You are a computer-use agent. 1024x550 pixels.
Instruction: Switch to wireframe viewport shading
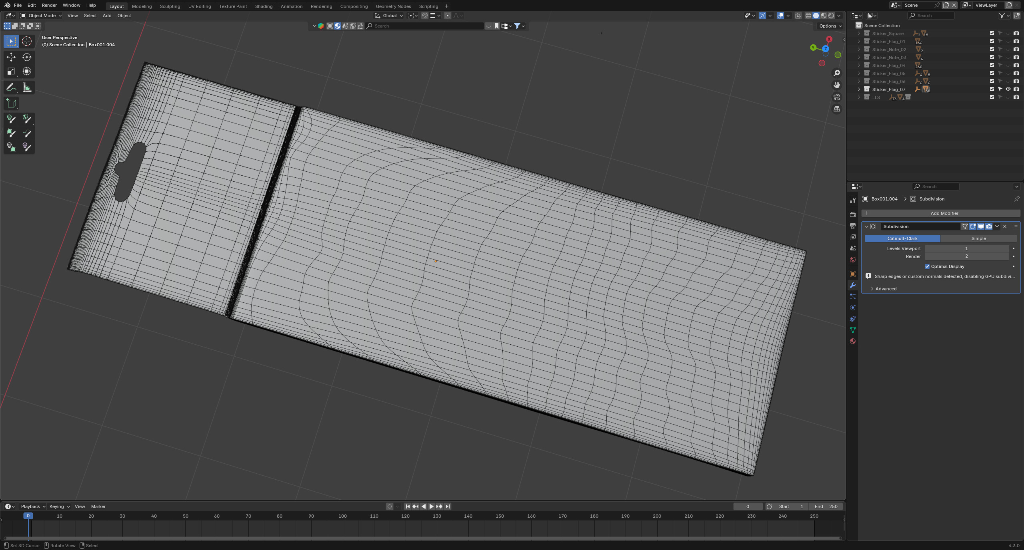pyautogui.click(x=808, y=16)
